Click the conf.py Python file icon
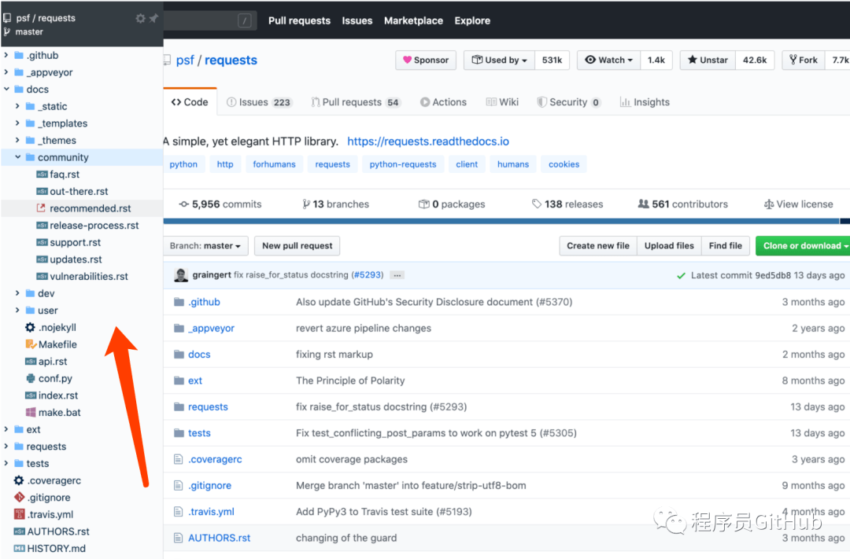This screenshot has height=559, width=850. click(31, 378)
